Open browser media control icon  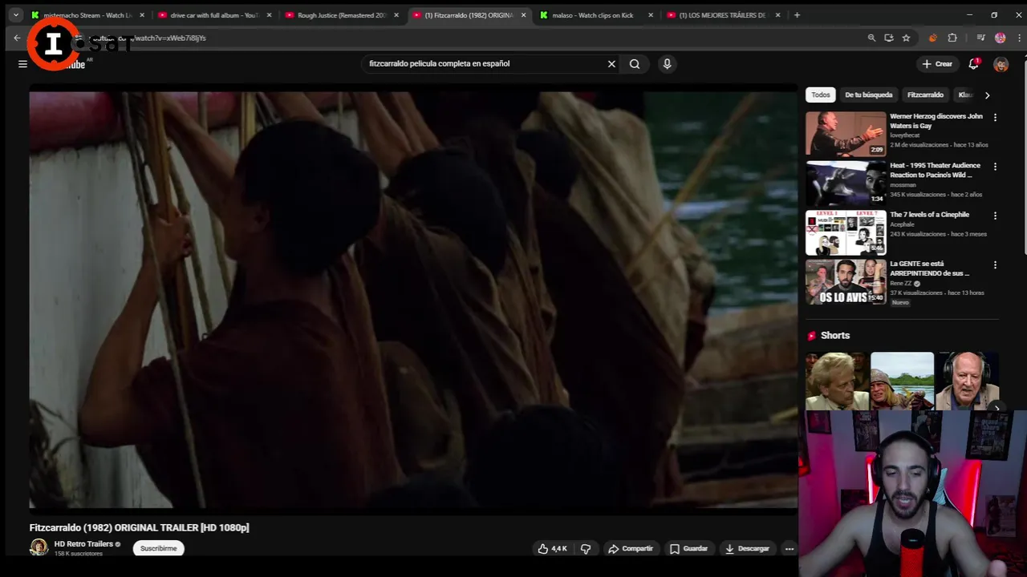(x=980, y=38)
